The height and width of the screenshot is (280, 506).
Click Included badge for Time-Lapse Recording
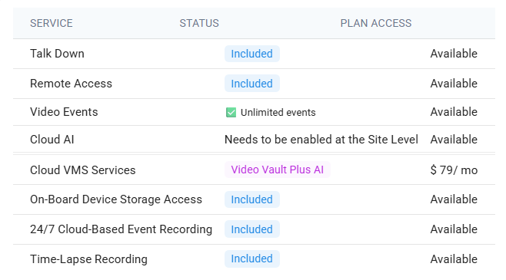[252, 259]
